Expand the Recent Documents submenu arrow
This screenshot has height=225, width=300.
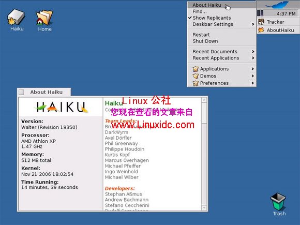tap(253, 52)
